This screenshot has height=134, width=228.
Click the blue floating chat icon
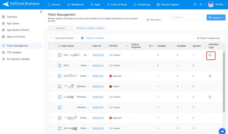(x=222, y=131)
